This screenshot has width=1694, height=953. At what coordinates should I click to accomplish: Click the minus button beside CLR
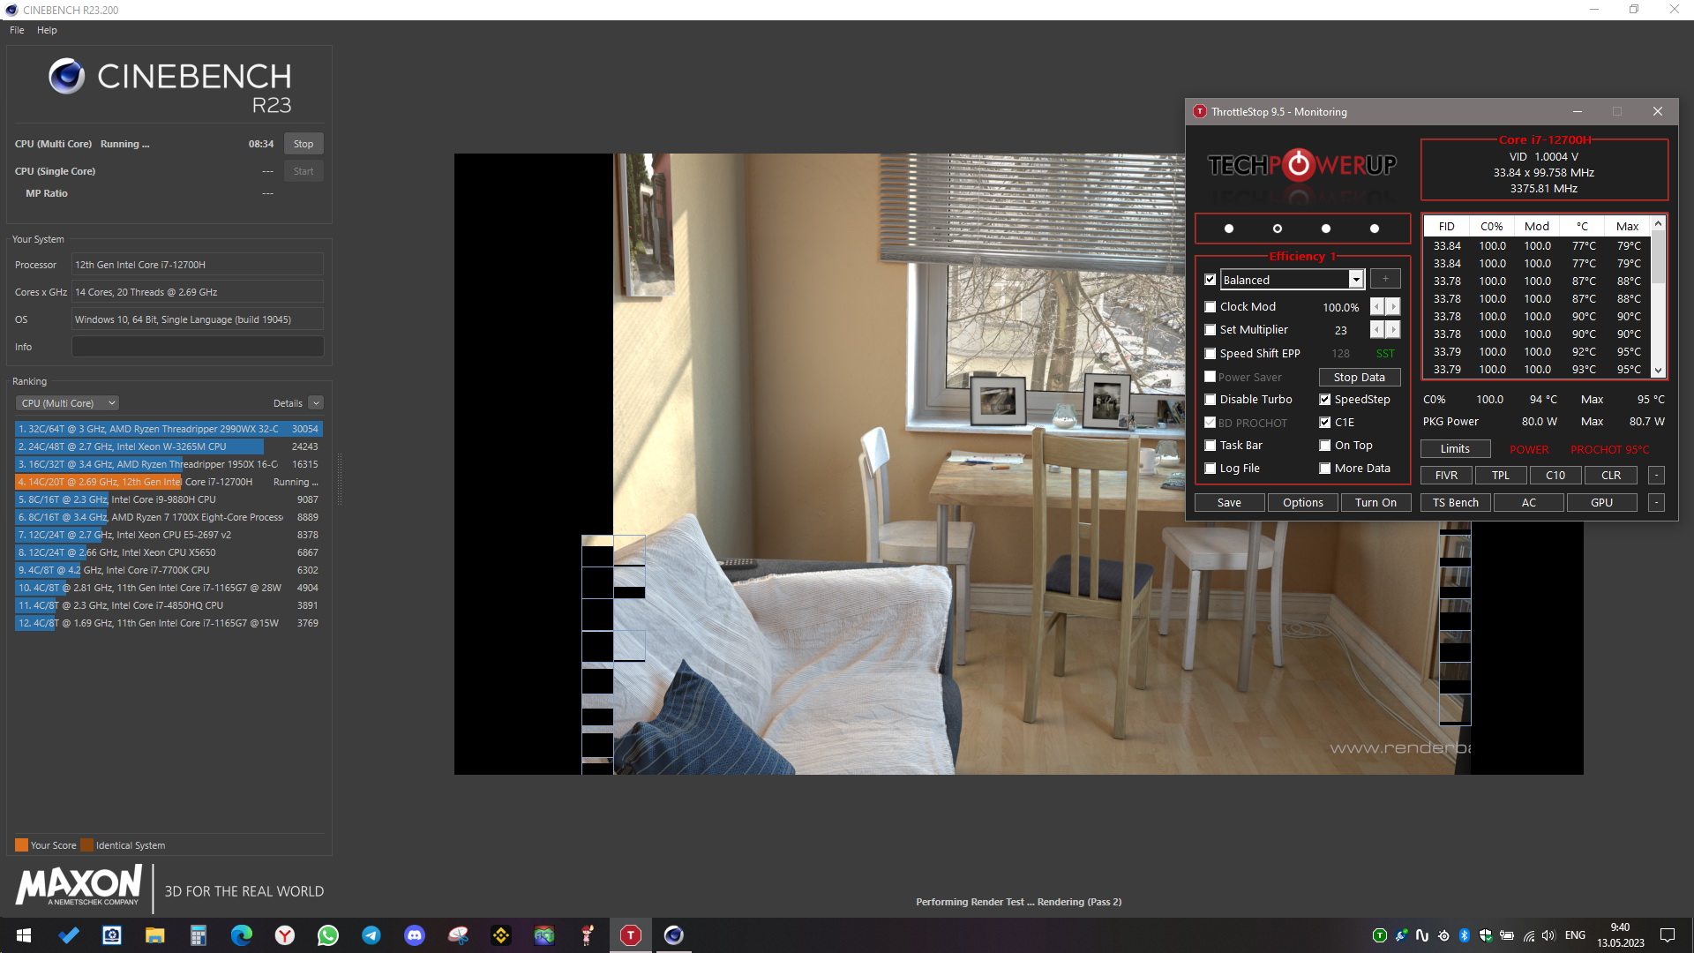coord(1657,476)
